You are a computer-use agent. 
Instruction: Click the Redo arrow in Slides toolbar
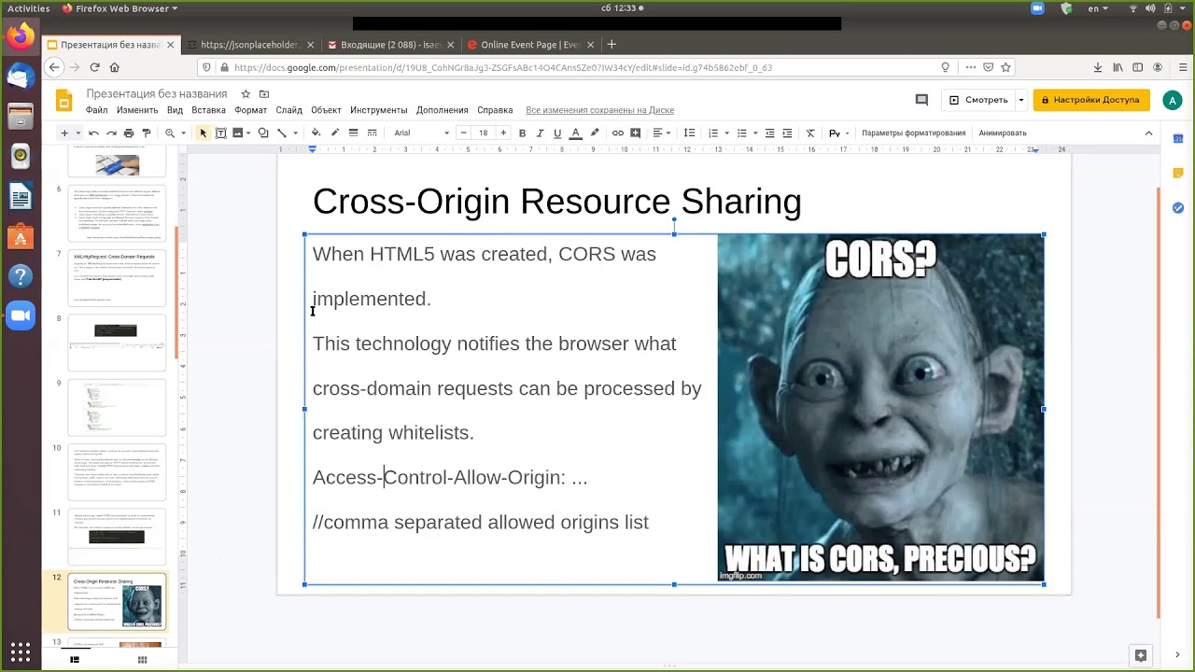[111, 133]
